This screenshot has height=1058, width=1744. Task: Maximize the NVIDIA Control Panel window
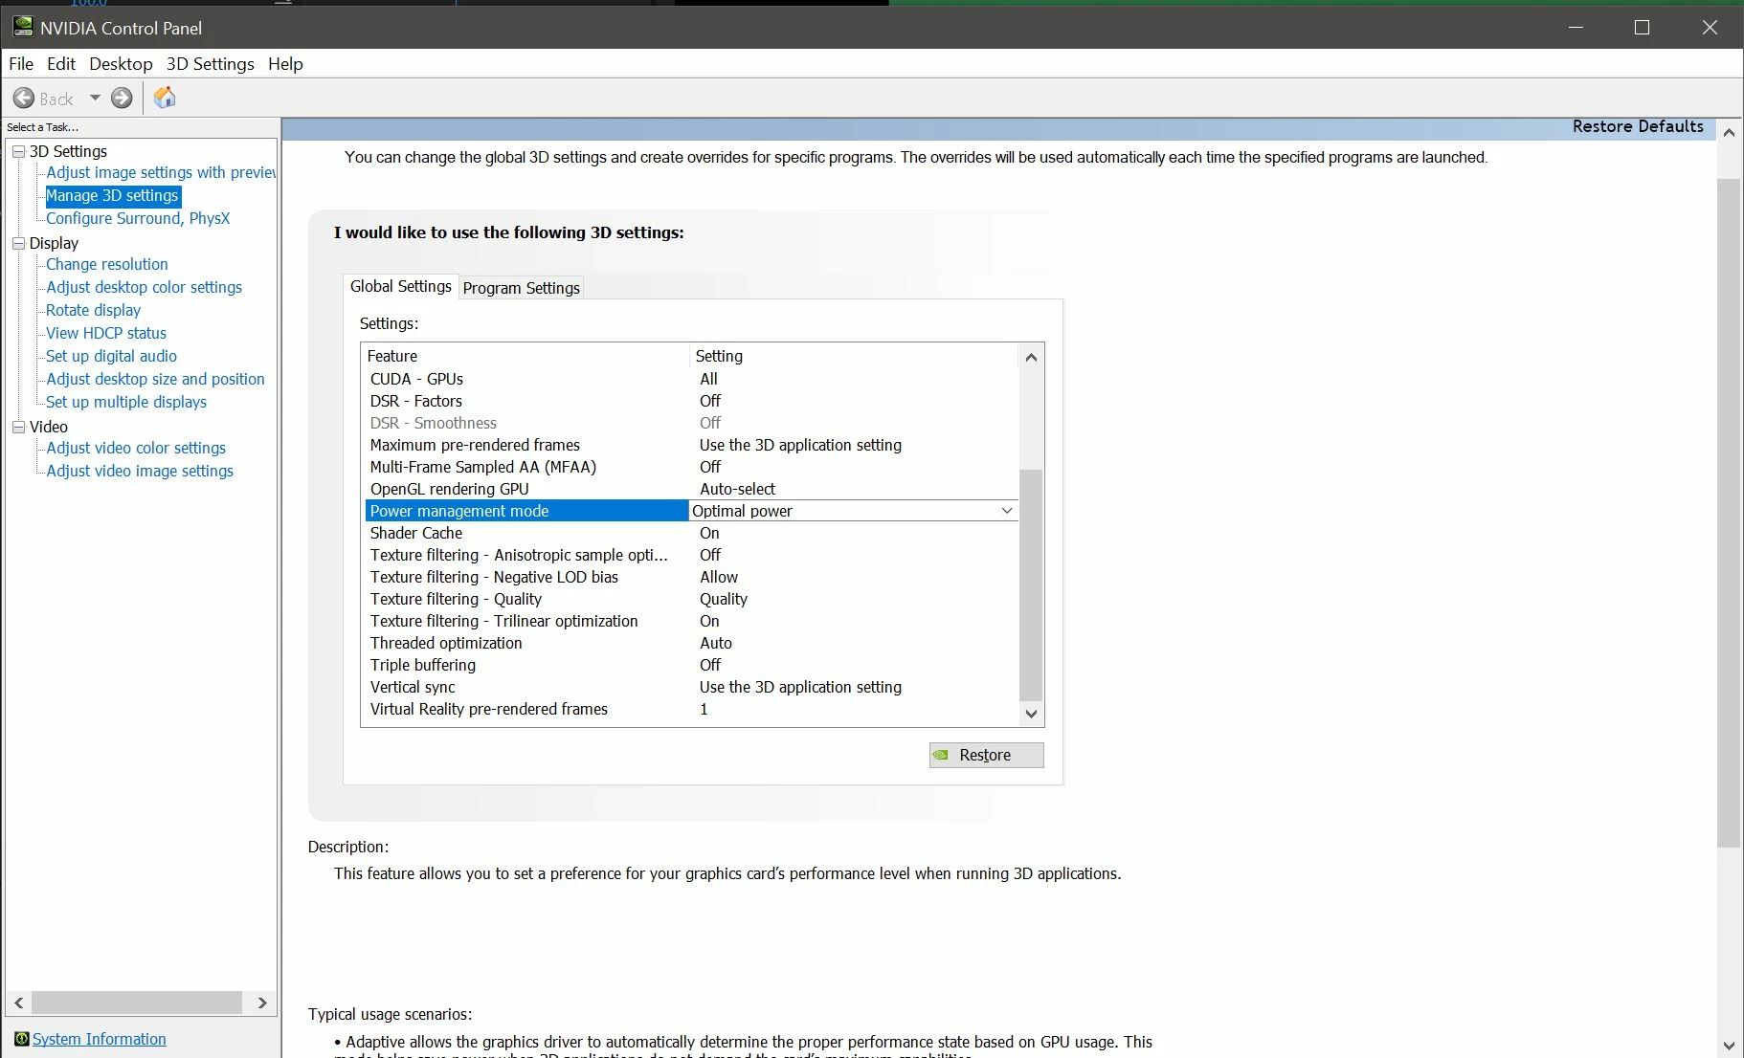1642,27
